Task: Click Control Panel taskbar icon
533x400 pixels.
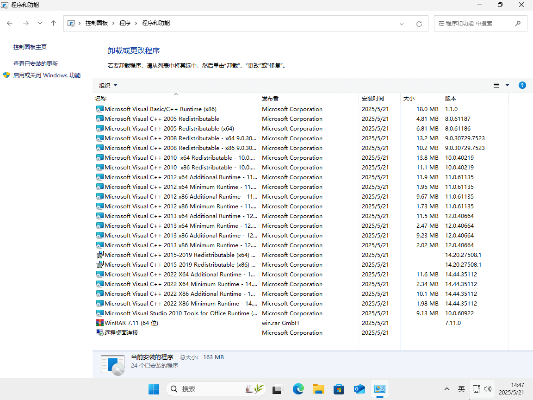Action: (x=380, y=389)
